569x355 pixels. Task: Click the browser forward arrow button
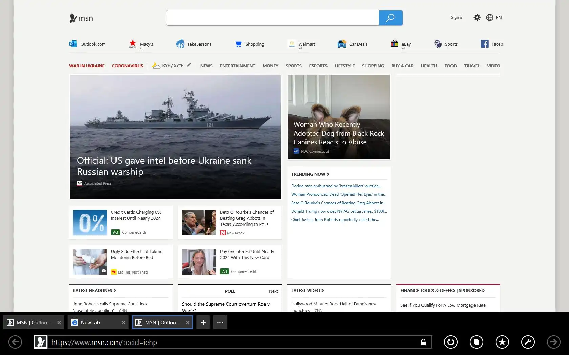pyautogui.click(x=554, y=342)
